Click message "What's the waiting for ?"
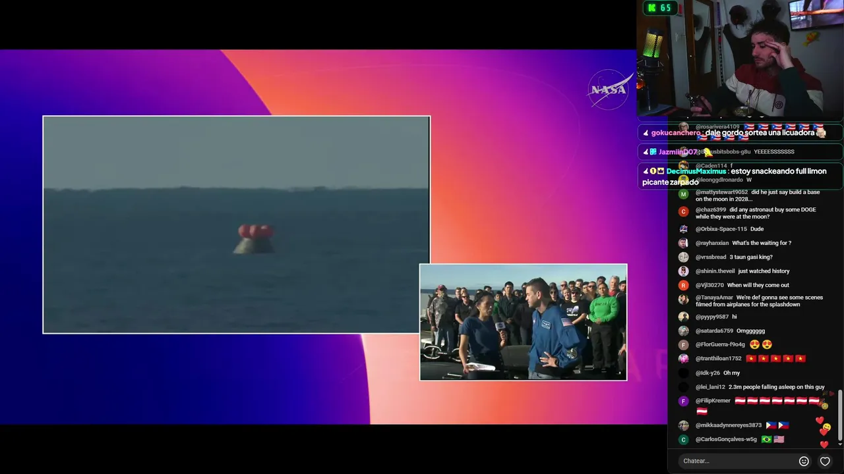The width and height of the screenshot is (844, 474). pyautogui.click(x=762, y=243)
